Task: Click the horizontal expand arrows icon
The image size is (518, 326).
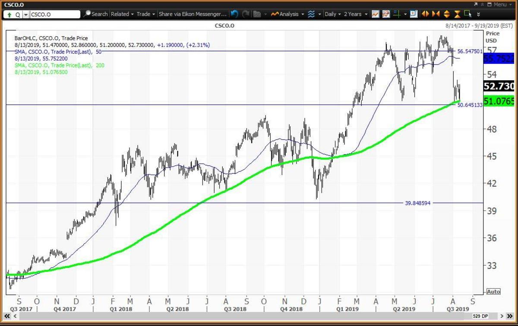Action: [425, 14]
